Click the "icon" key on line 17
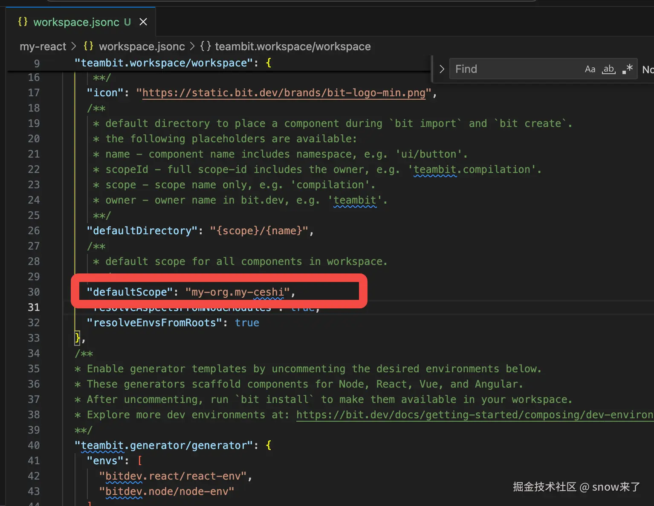The height and width of the screenshot is (506, 654). (105, 93)
